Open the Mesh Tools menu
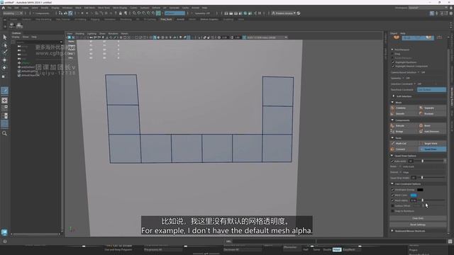 [104, 8]
